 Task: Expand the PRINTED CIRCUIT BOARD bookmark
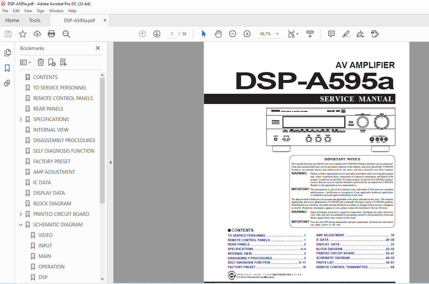21,214
